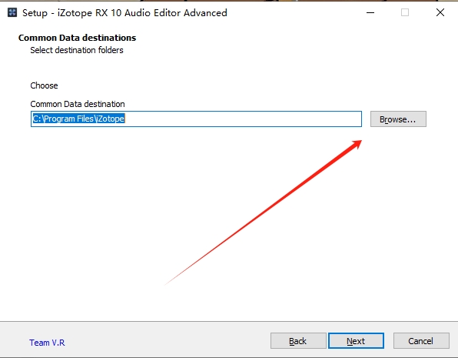The height and width of the screenshot is (358, 458).
Task: Click the 'Choose' label text
Action: [44, 85]
